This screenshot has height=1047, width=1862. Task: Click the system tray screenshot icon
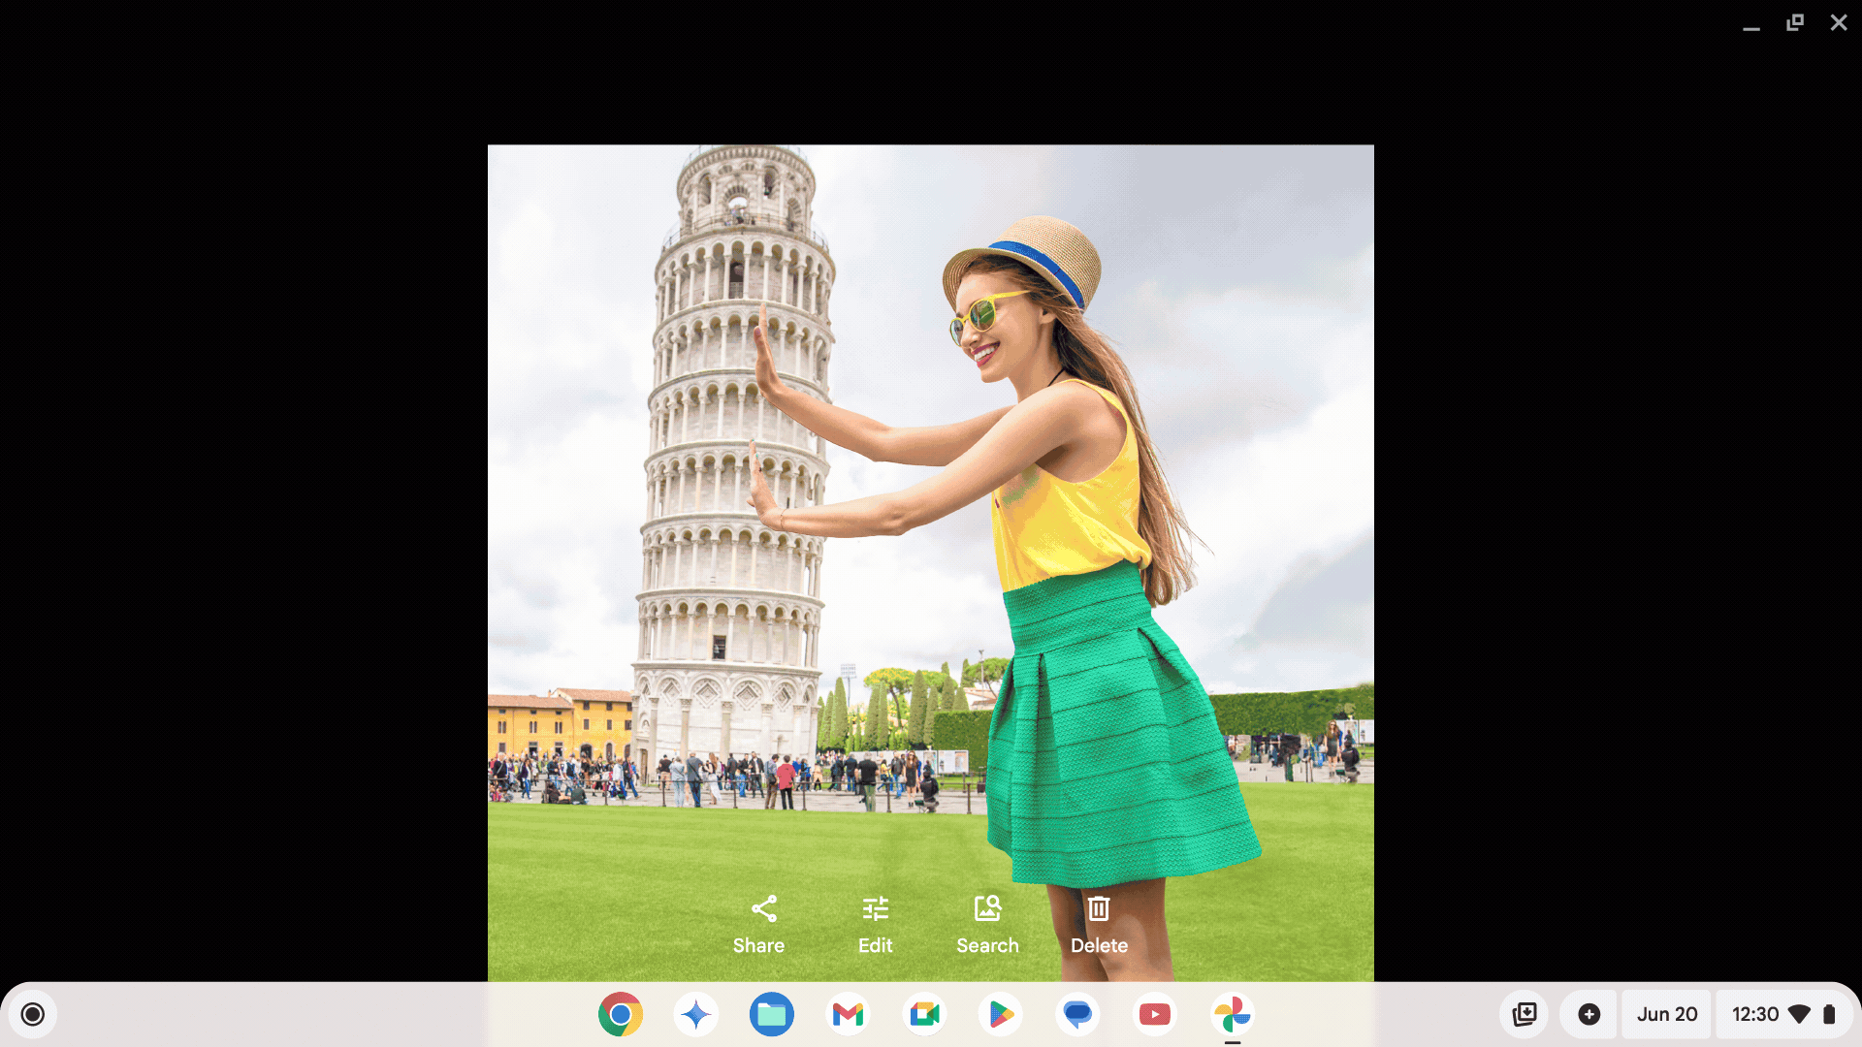pyautogui.click(x=1525, y=1014)
